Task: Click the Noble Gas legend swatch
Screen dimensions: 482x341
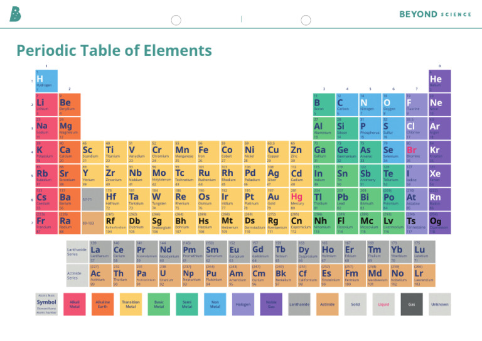Action: 271,304
